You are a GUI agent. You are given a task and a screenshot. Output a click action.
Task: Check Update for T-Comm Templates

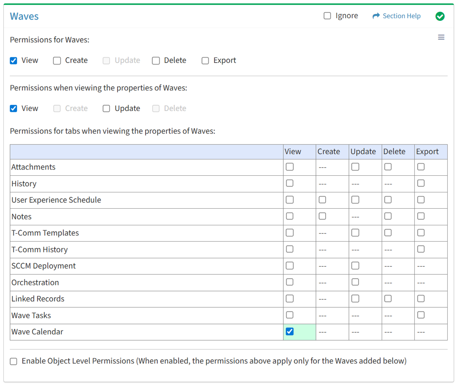pyautogui.click(x=355, y=233)
